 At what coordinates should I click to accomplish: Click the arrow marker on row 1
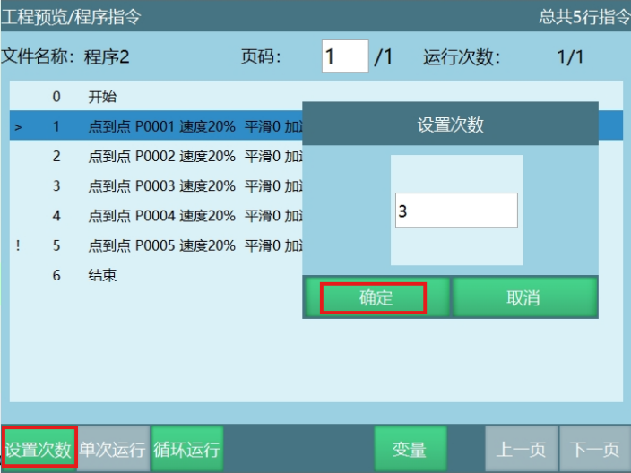(18, 127)
